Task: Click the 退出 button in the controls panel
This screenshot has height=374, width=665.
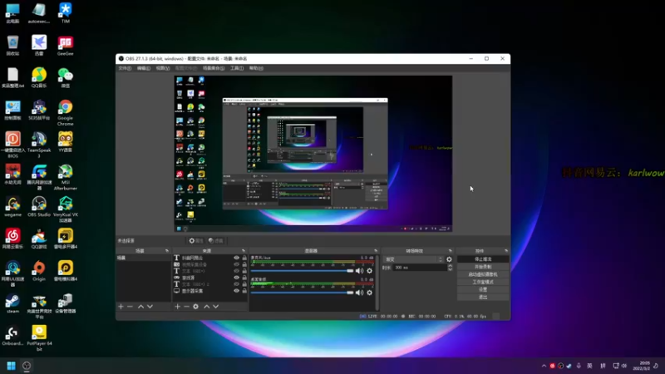Action: [x=483, y=298]
